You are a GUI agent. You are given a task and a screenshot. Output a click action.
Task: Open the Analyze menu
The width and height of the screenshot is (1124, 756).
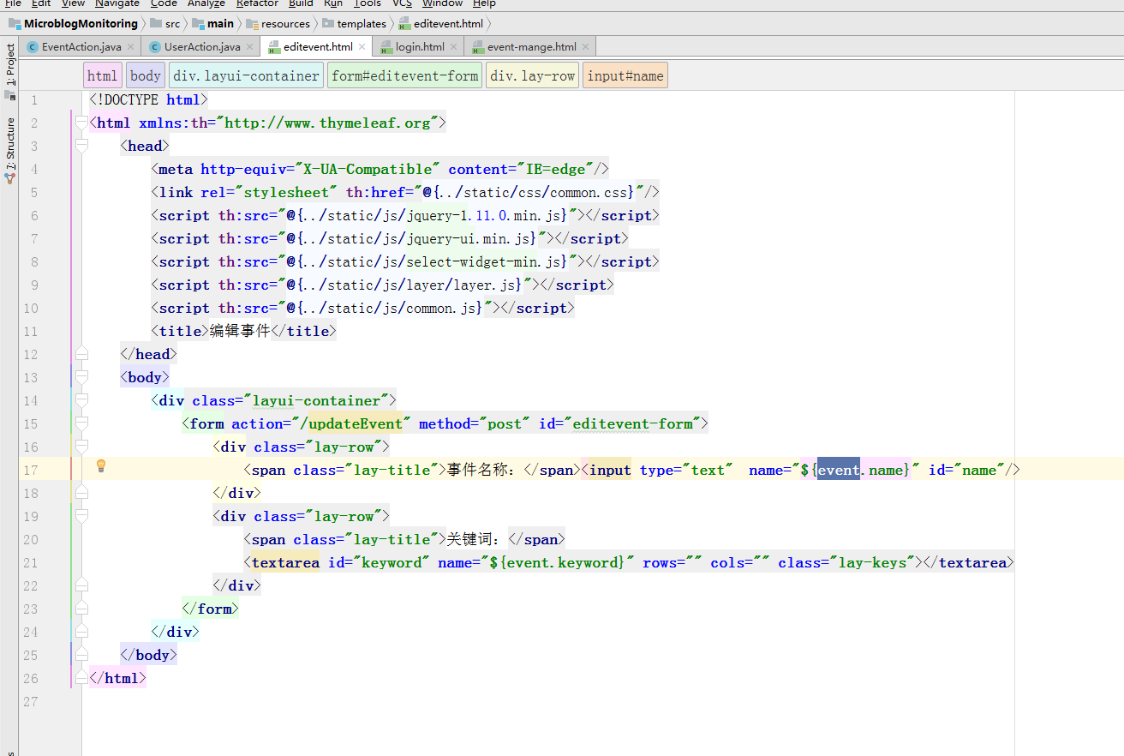[x=206, y=3]
